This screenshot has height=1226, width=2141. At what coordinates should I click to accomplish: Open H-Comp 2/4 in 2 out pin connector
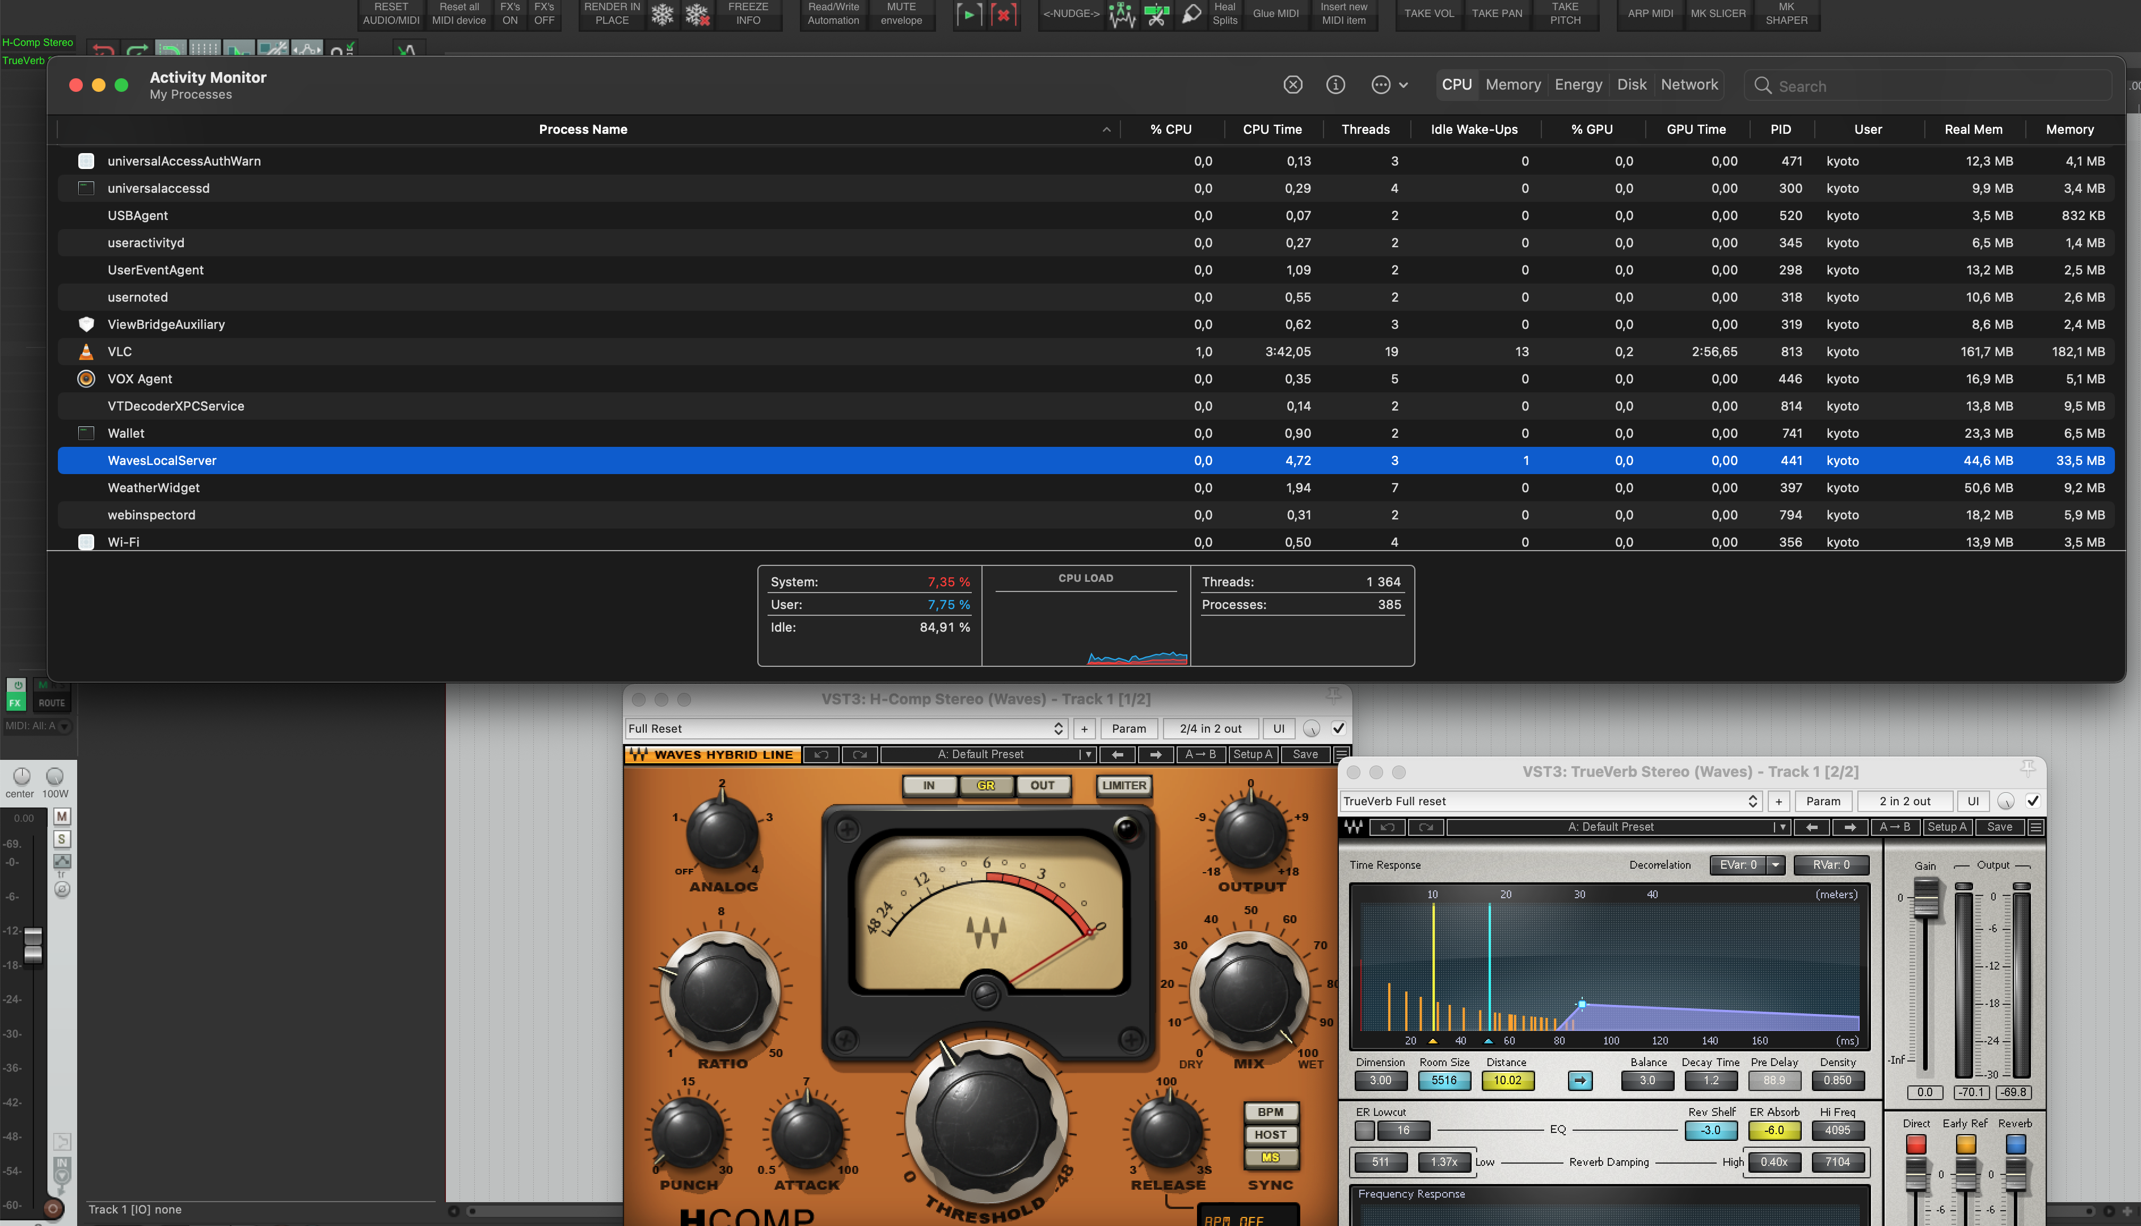(x=1210, y=728)
